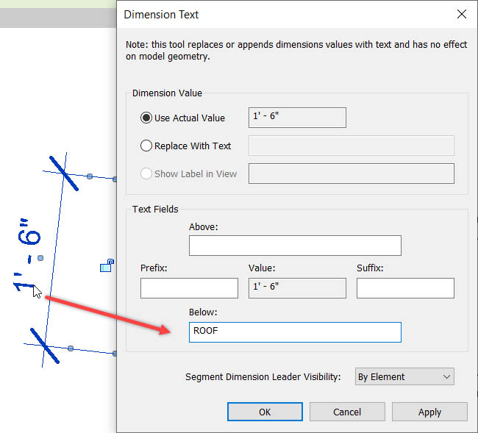Close the Dimension Text dialog with X
This screenshot has width=478, height=433.
coord(462,14)
